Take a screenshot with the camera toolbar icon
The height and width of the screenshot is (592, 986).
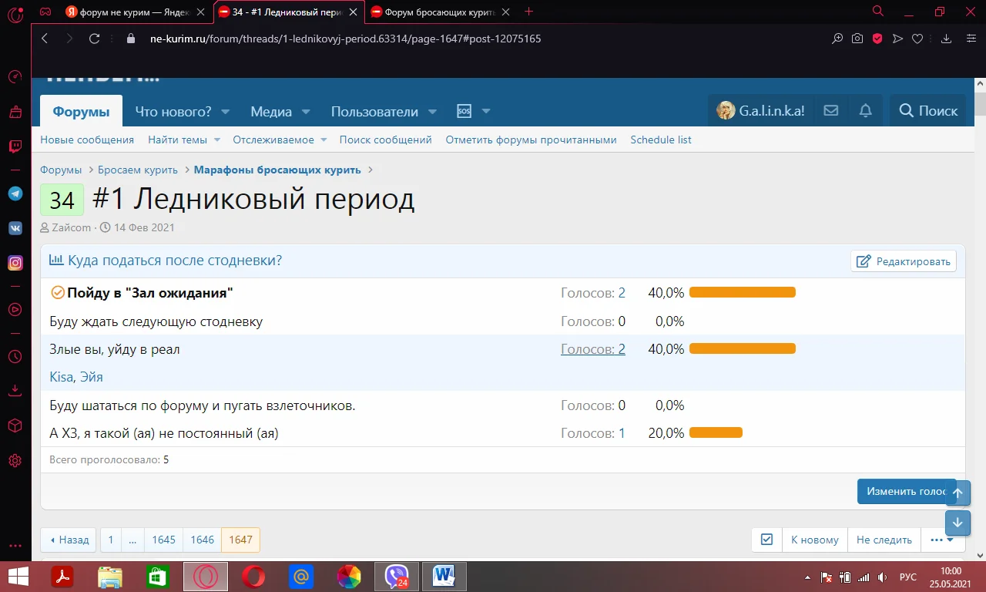point(857,39)
